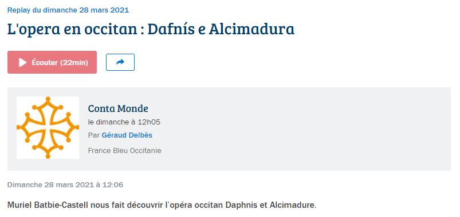Click the white play triangle icon
Viewport: 460px width, 217px height.
coord(22,62)
